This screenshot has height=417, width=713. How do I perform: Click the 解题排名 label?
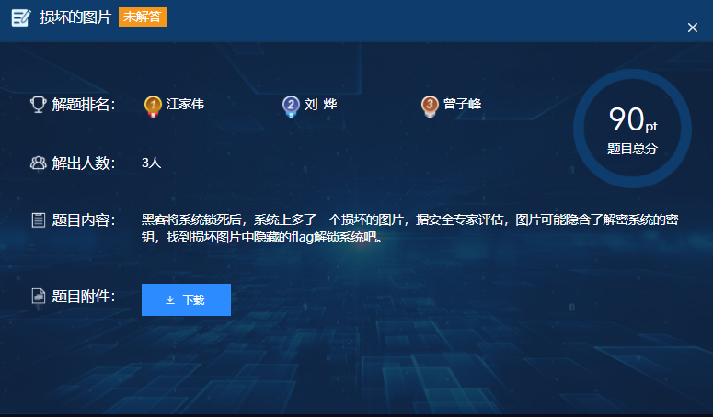click(x=83, y=105)
